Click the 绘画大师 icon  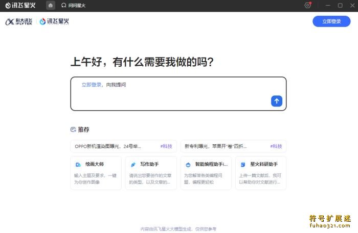tap(78, 165)
